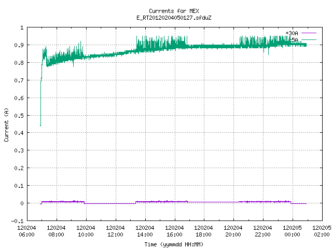Click the "+30A" legend label
332x249 pixels.
pyautogui.click(x=292, y=33)
